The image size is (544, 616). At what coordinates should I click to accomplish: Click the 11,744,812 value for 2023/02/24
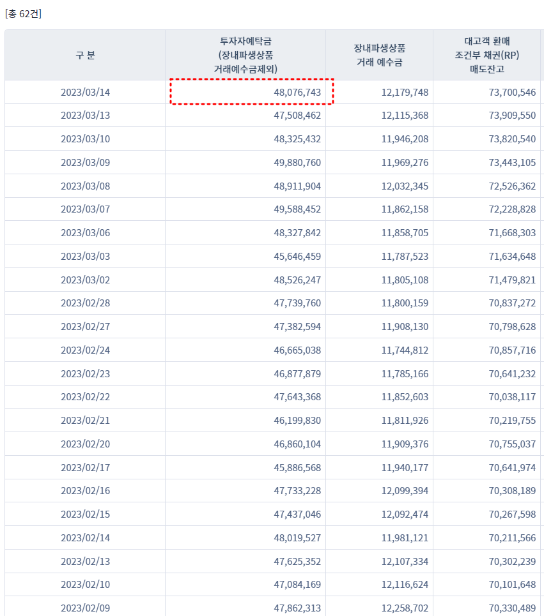(405, 350)
